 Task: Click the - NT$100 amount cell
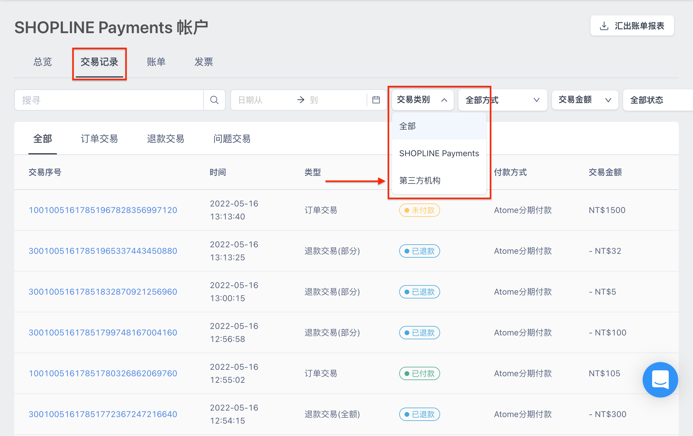(x=607, y=332)
